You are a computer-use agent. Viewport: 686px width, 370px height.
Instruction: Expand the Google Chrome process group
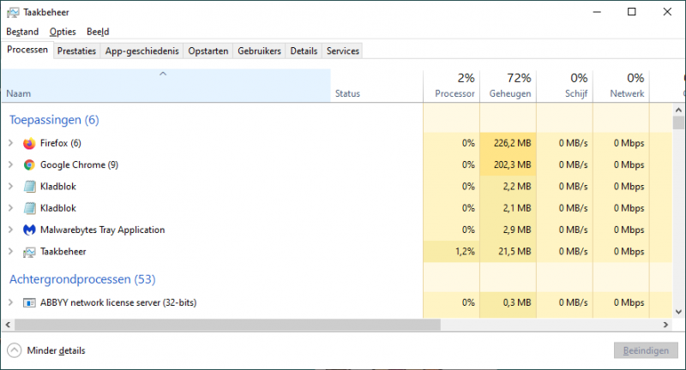coord(10,164)
